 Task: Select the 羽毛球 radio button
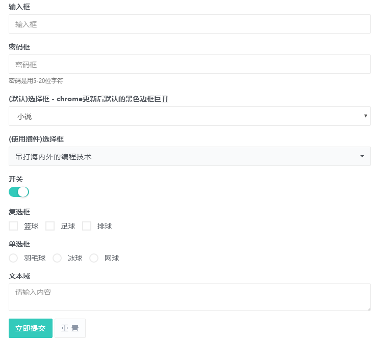pos(13,258)
